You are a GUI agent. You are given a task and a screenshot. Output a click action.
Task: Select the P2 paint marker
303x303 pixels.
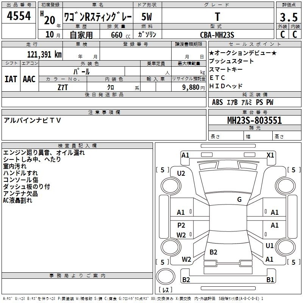coord(181,225)
